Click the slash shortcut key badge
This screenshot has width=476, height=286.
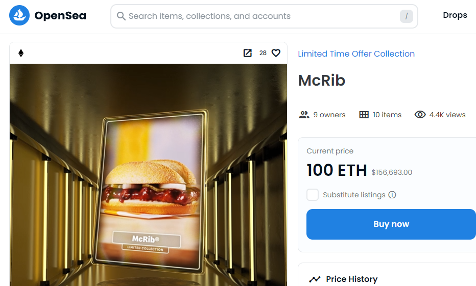click(406, 16)
